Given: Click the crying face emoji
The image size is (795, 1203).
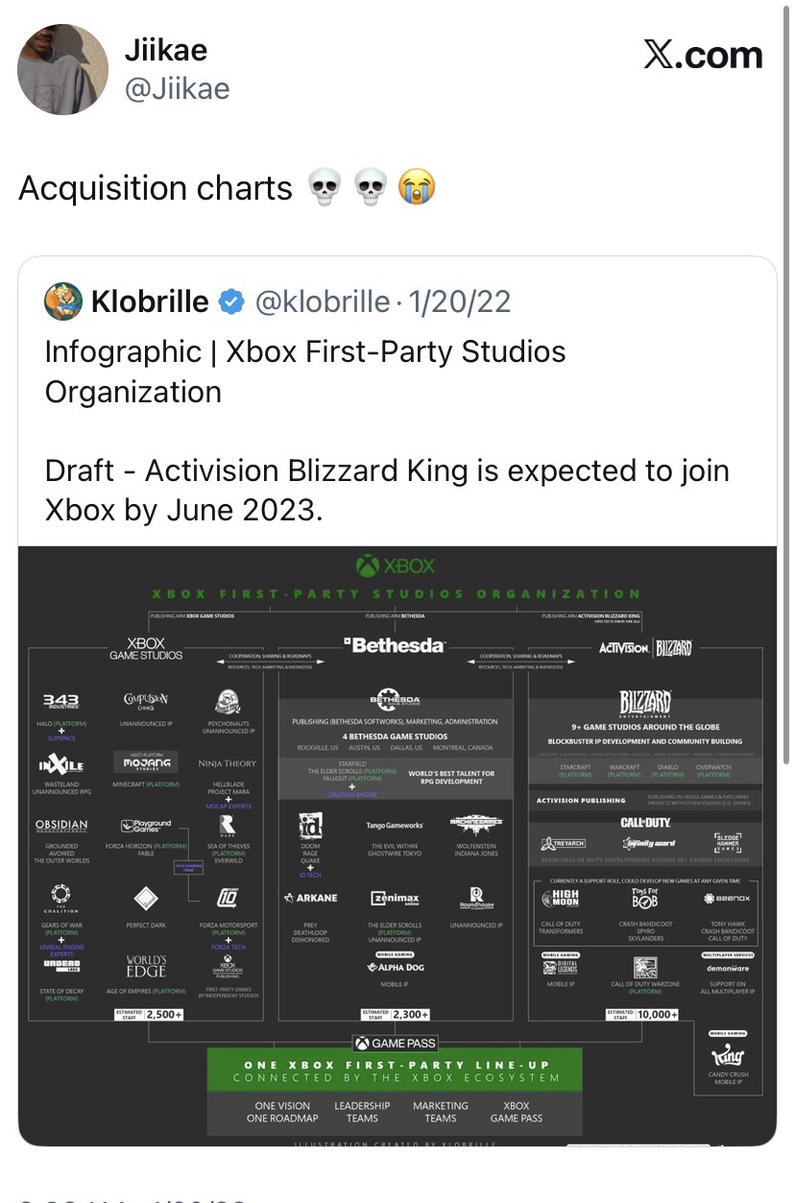Looking at the screenshot, I should [x=417, y=186].
